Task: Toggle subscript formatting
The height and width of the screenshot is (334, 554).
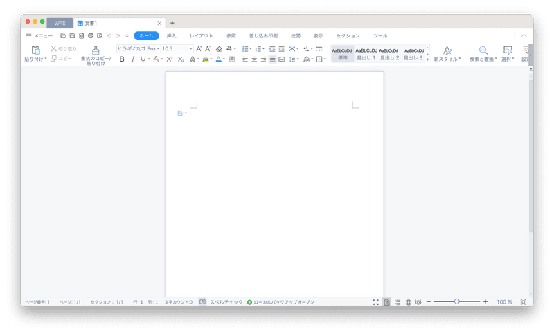Action: (181, 59)
